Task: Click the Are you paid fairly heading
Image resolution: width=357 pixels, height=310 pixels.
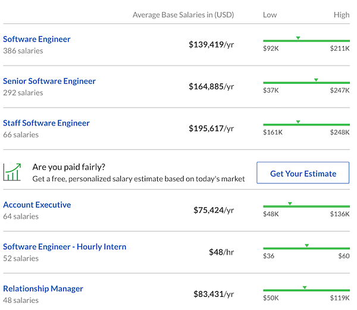Action: (73, 167)
